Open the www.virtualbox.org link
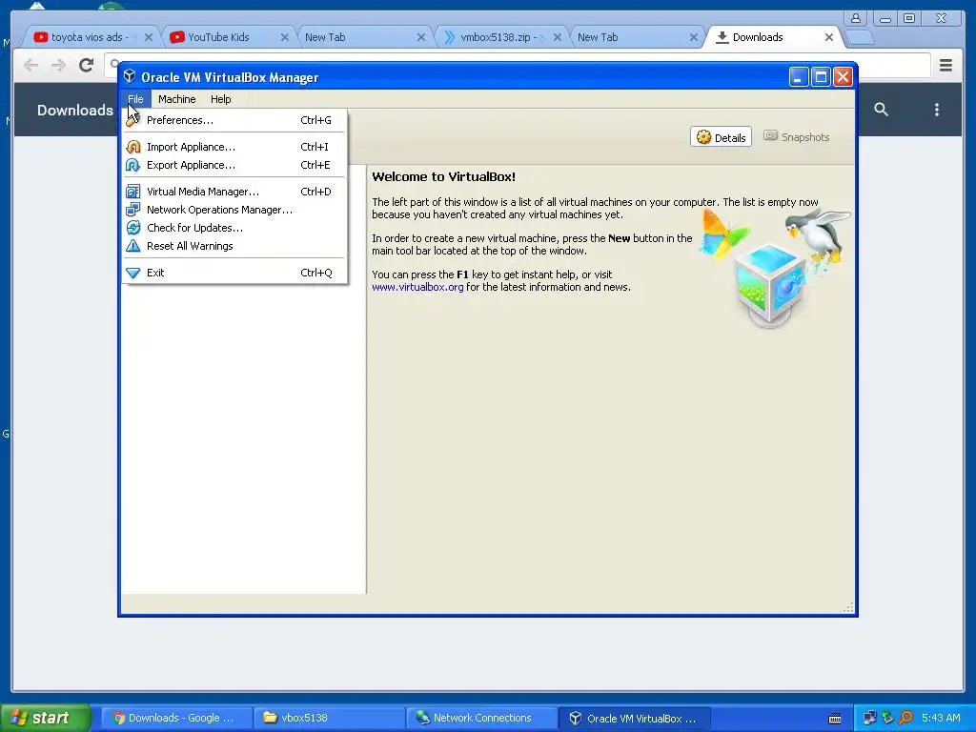The width and height of the screenshot is (976, 732). [x=417, y=287]
